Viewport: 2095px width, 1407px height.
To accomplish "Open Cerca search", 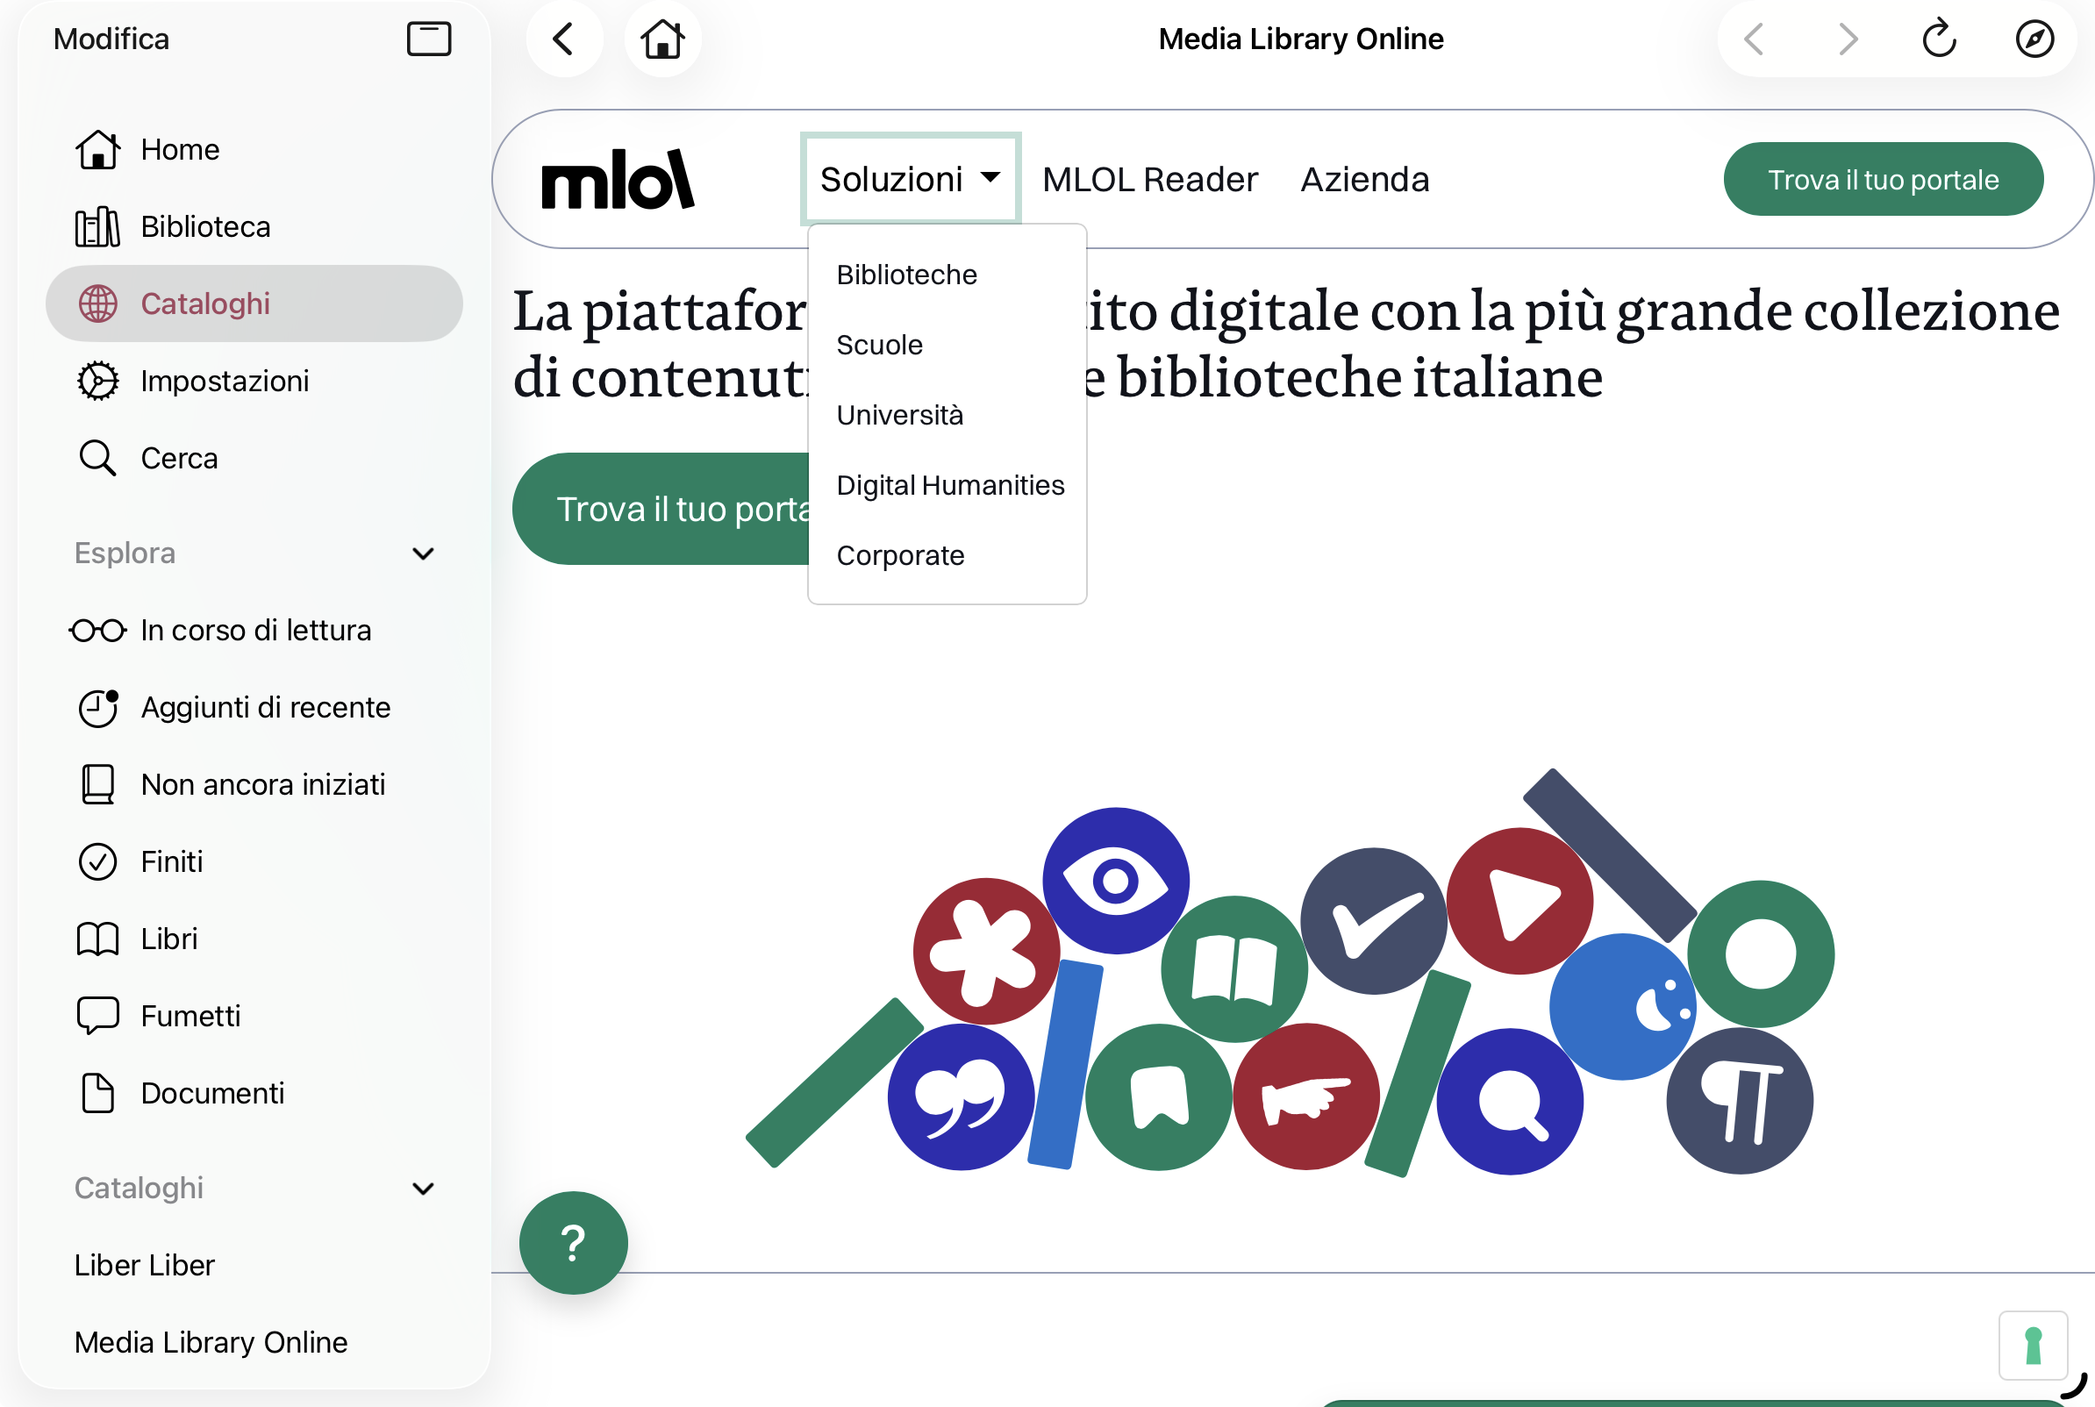I will pyautogui.click(x=254, y=458).
